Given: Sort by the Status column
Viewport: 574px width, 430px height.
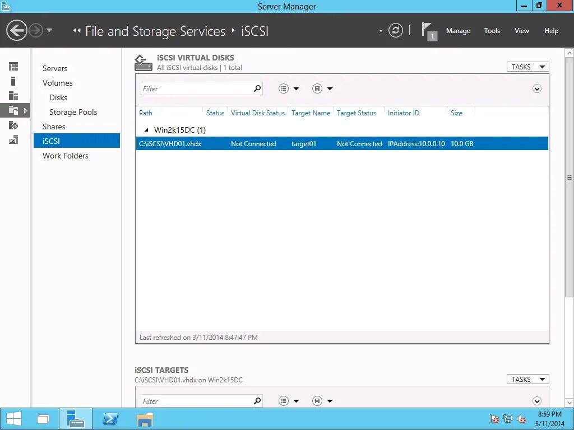Looking at the screenshot, I should (x=215, y=113).
